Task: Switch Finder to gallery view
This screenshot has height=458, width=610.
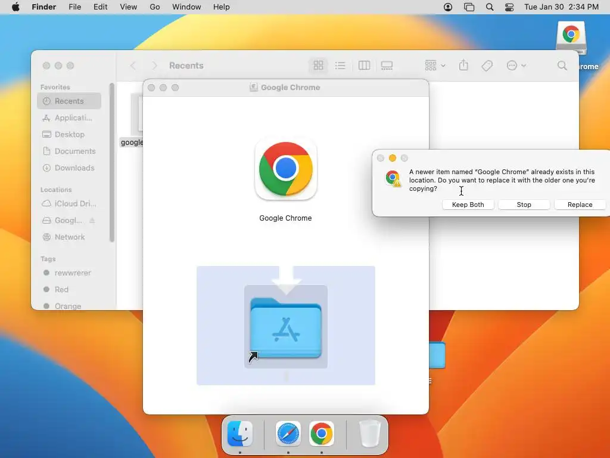Action: (387, 66)
